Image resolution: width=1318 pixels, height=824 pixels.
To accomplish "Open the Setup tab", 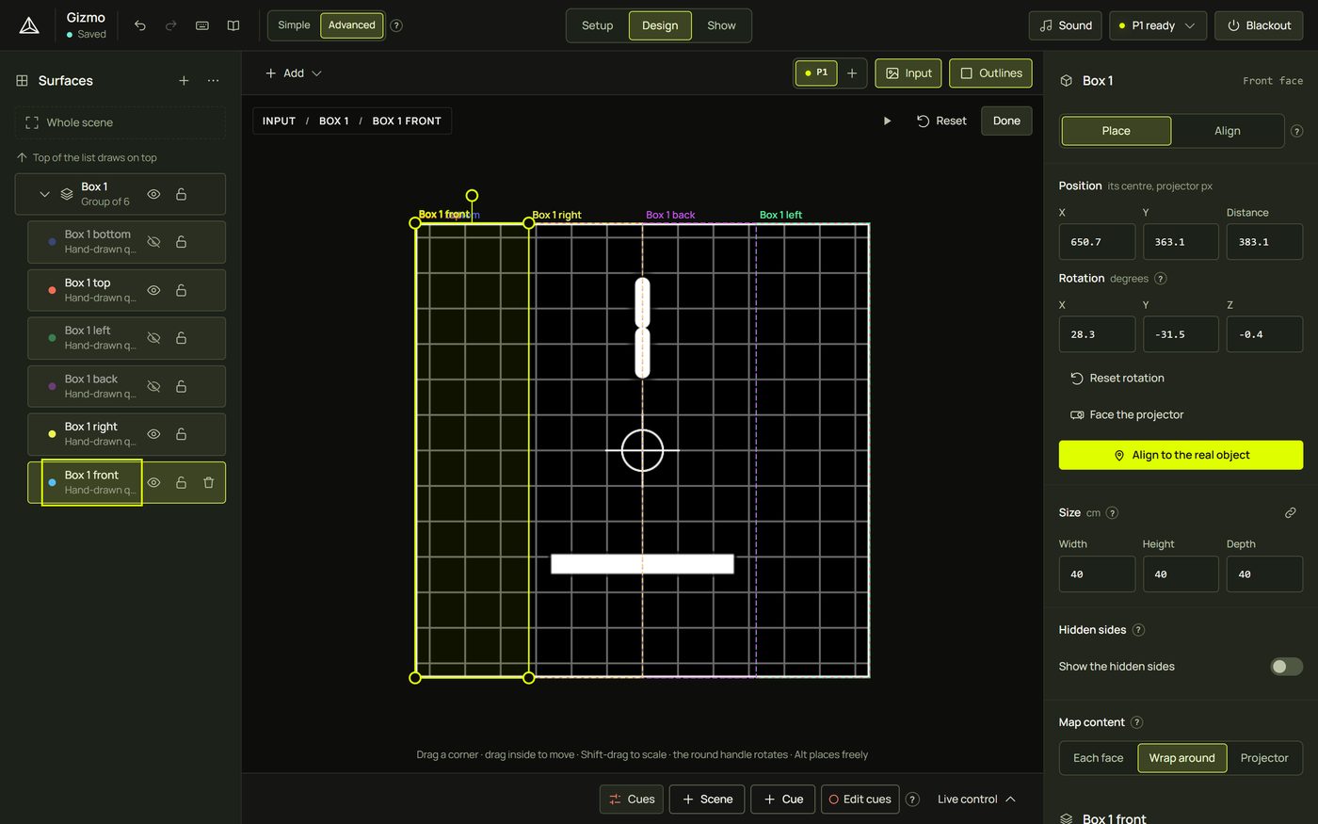I will [x=597, y=25].
